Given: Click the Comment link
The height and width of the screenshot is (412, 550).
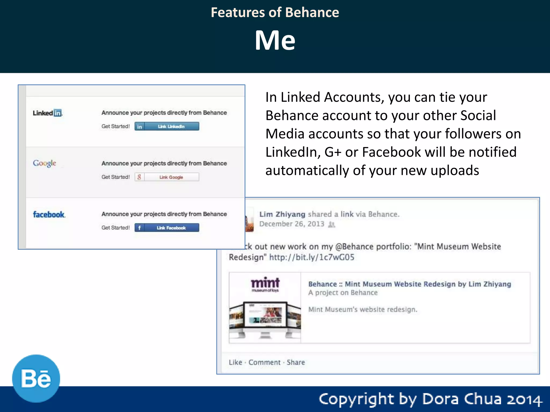Looking at the screenshot, I should (265, 362).
